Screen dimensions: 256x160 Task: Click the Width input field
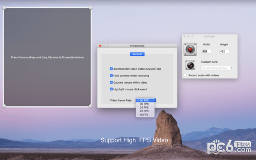(207, 52)
